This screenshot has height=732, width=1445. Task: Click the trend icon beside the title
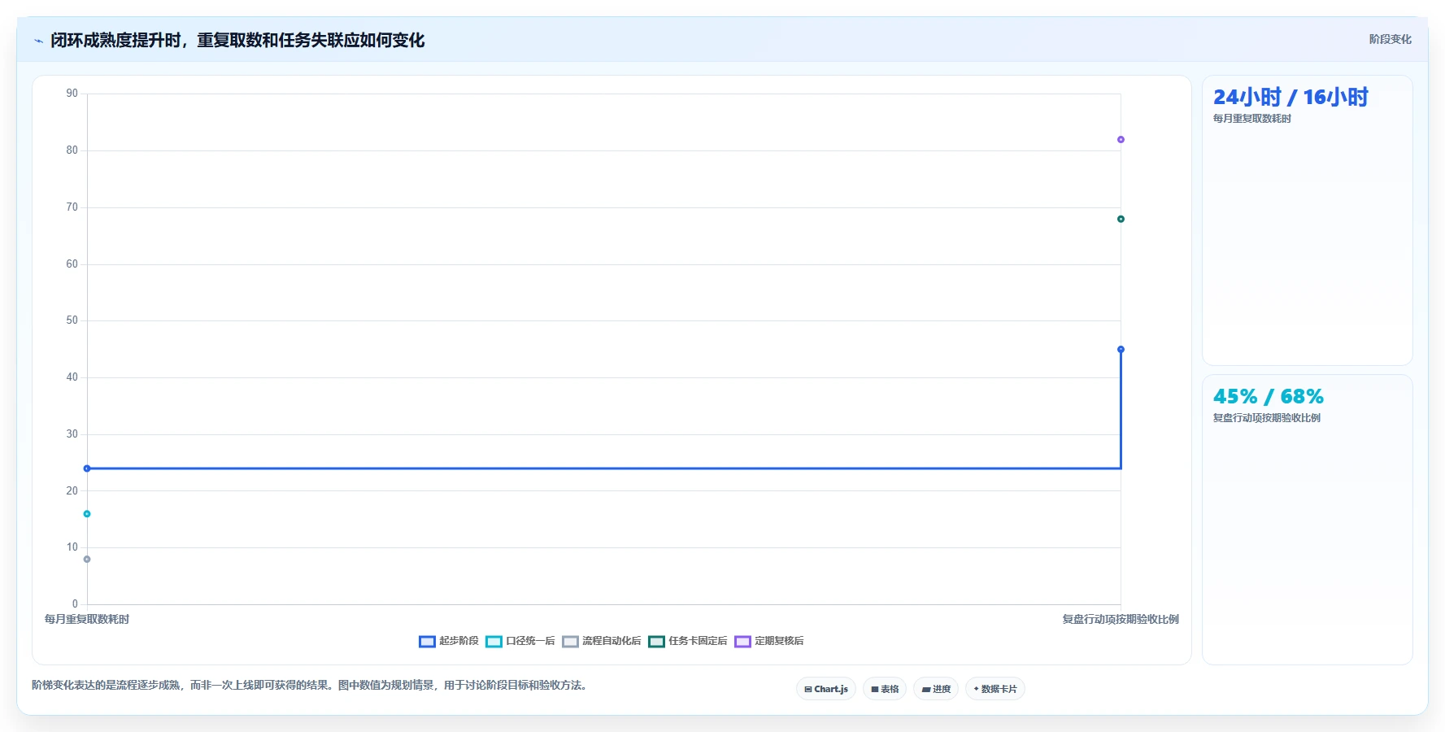pos(38,41)
